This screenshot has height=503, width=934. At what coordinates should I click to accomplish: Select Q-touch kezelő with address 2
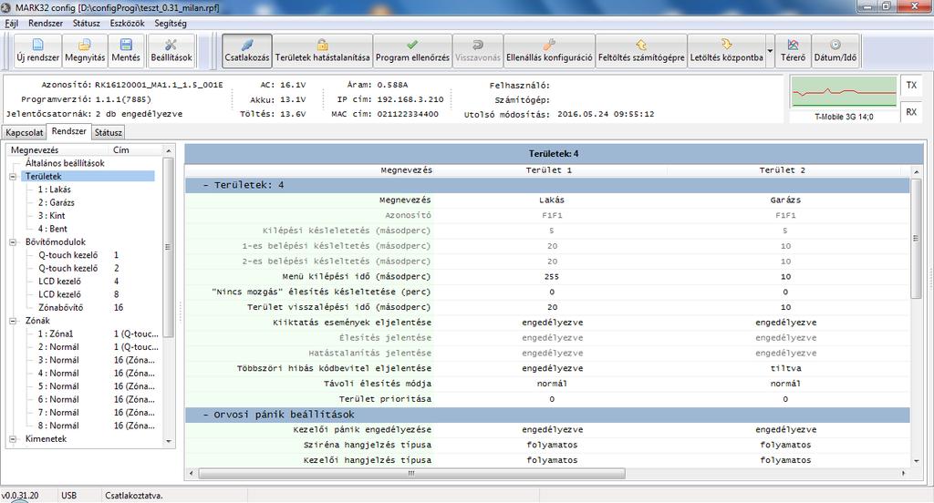(x=67, y=268)
